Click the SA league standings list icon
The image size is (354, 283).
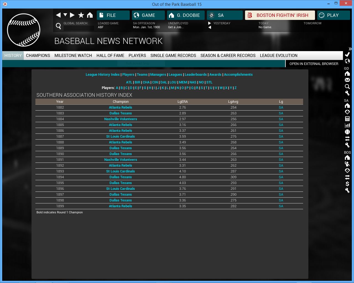point(347,119)
